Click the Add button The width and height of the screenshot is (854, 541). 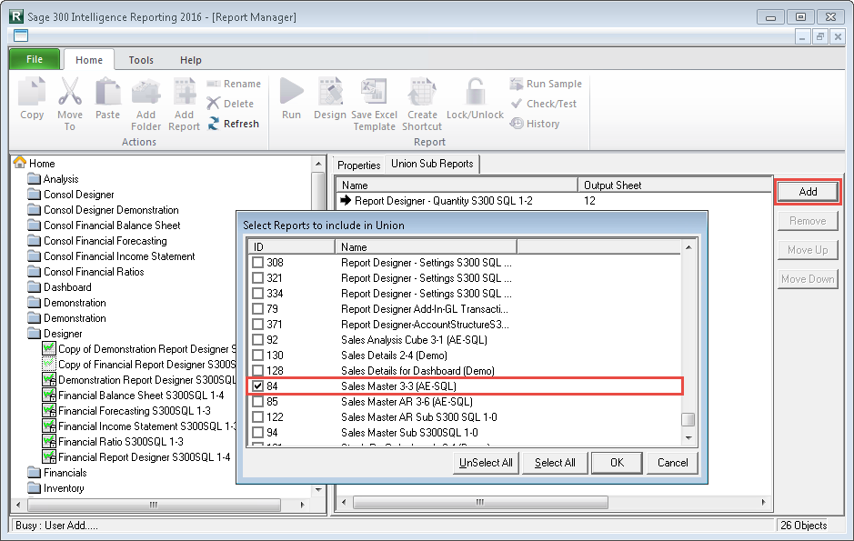808,192
